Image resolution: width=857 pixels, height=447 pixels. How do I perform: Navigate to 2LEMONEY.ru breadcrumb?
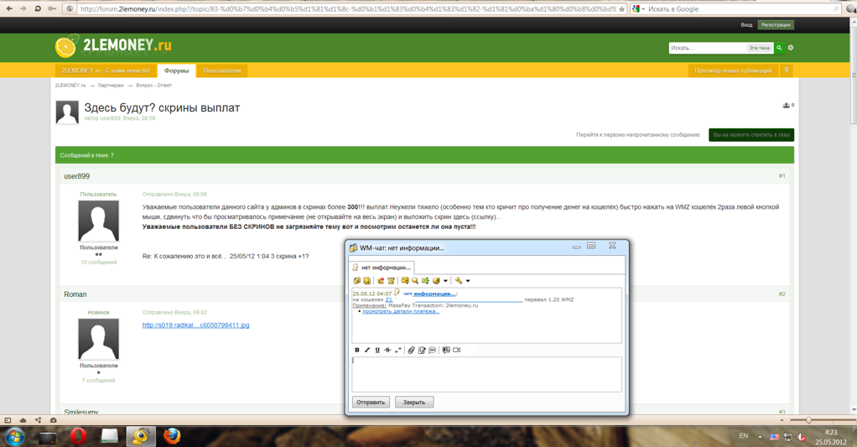70,86
